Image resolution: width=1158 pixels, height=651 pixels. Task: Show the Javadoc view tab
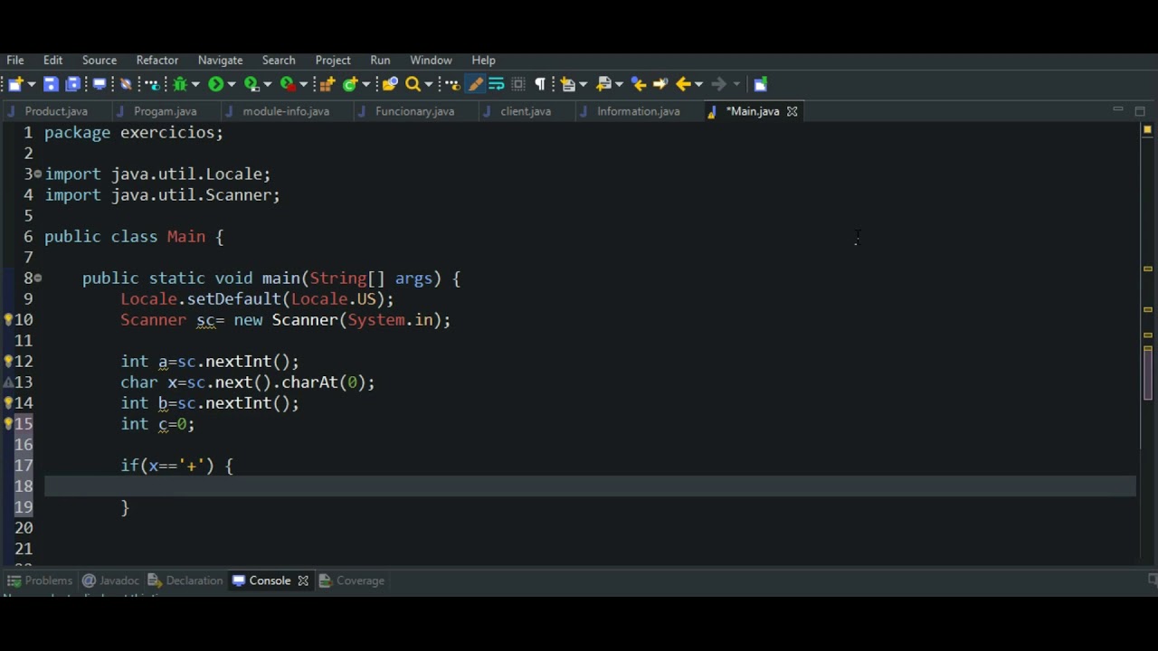coord(110,580)
